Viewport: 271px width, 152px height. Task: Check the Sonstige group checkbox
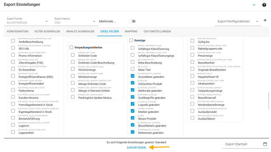coord(131,40)
